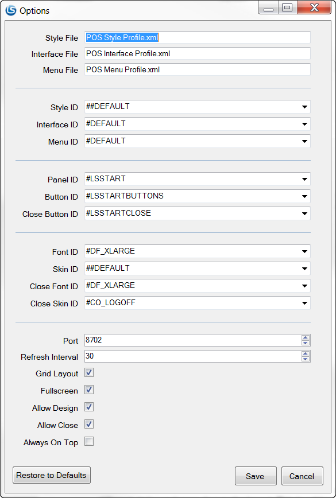This screenshot has height=498, width=336.
Task: Uncheck the Allow Design option
Action: pos(89,407)
